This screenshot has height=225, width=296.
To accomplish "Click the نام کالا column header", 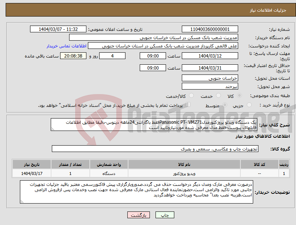I will [x=184, y=164].
